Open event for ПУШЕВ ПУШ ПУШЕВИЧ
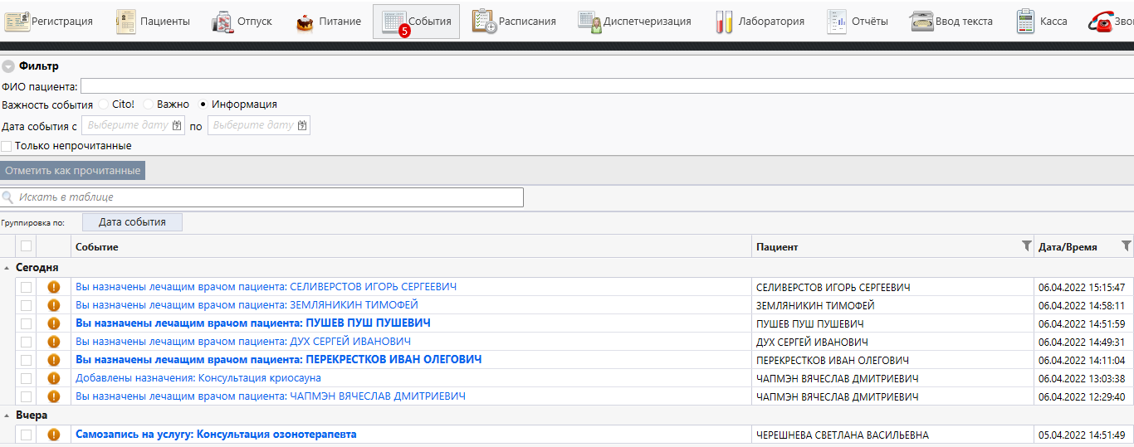Image resolution: width=1134 pixels, height=447 pixels. (x=252, y=323)
